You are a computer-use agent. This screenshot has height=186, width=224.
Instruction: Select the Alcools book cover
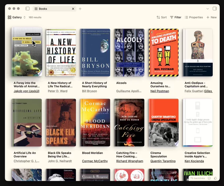pyautogui.click(x=129, y=52)
